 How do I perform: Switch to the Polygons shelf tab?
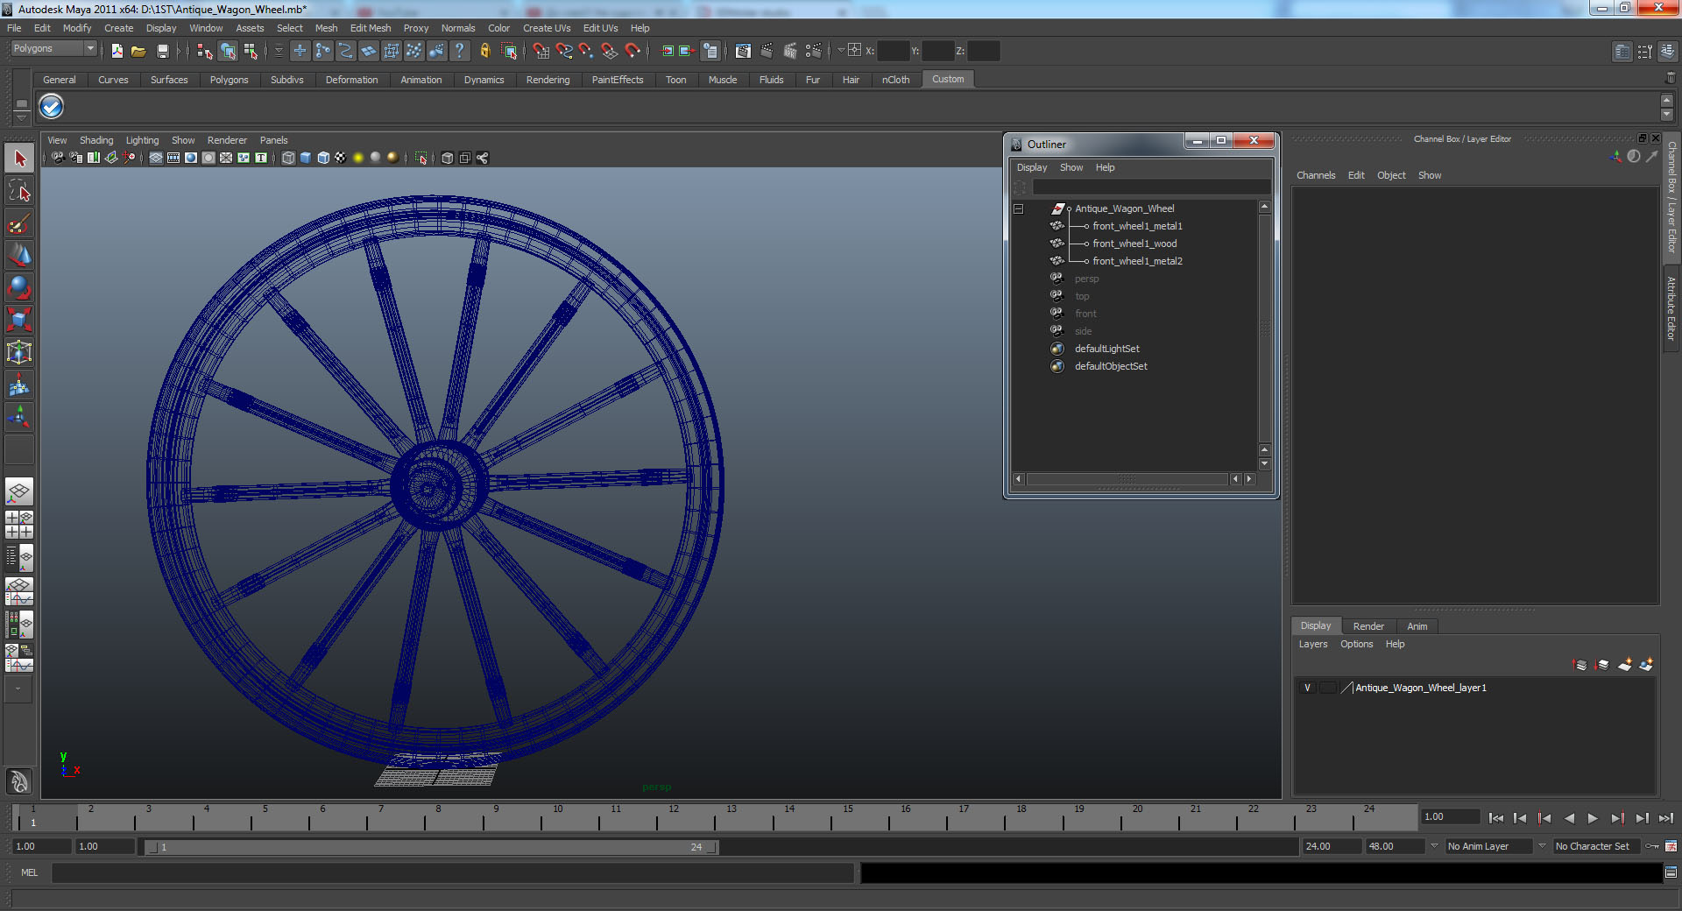click(x=229, y=80)
